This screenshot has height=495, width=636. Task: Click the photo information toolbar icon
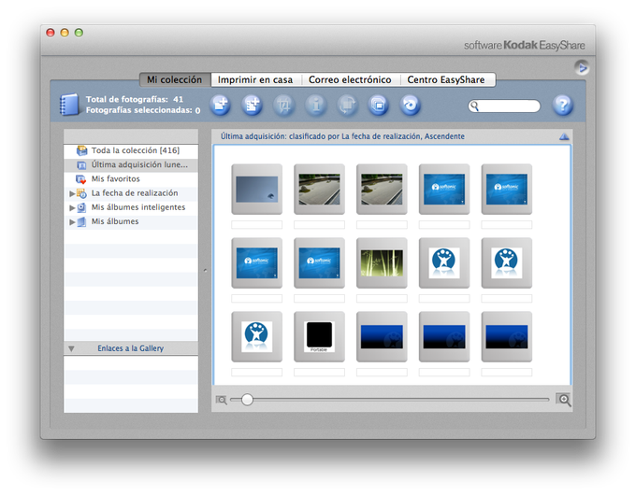[315, 106]
